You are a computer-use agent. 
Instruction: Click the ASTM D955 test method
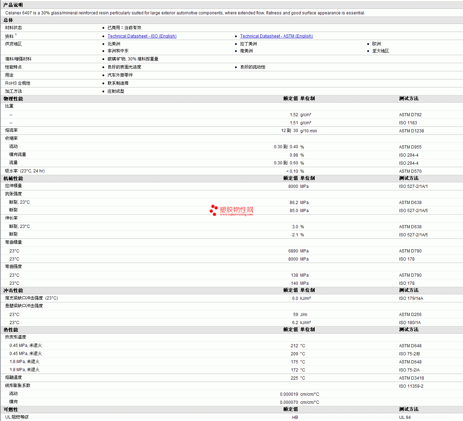click(x=410, y=147)
